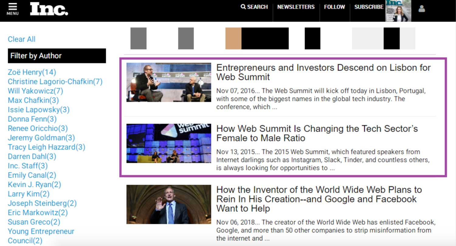Open the World Wide Web inventor article headline
Image resolution: width=456 pixels, height=246 pixels.
click(x=319, y=199)
